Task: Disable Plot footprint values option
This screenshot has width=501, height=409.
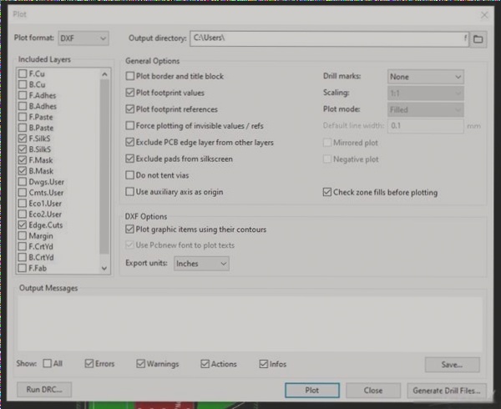Action: 130,93
